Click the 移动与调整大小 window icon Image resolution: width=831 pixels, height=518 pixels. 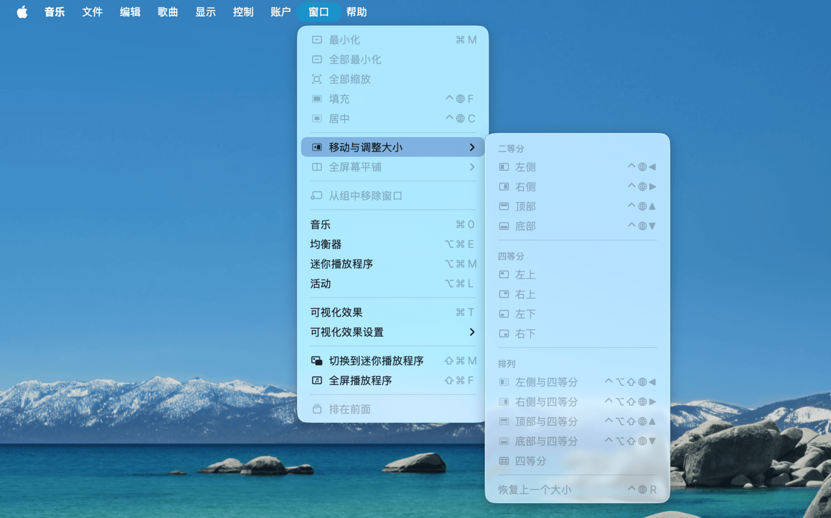pyautogui.click(x=316, y=148)
